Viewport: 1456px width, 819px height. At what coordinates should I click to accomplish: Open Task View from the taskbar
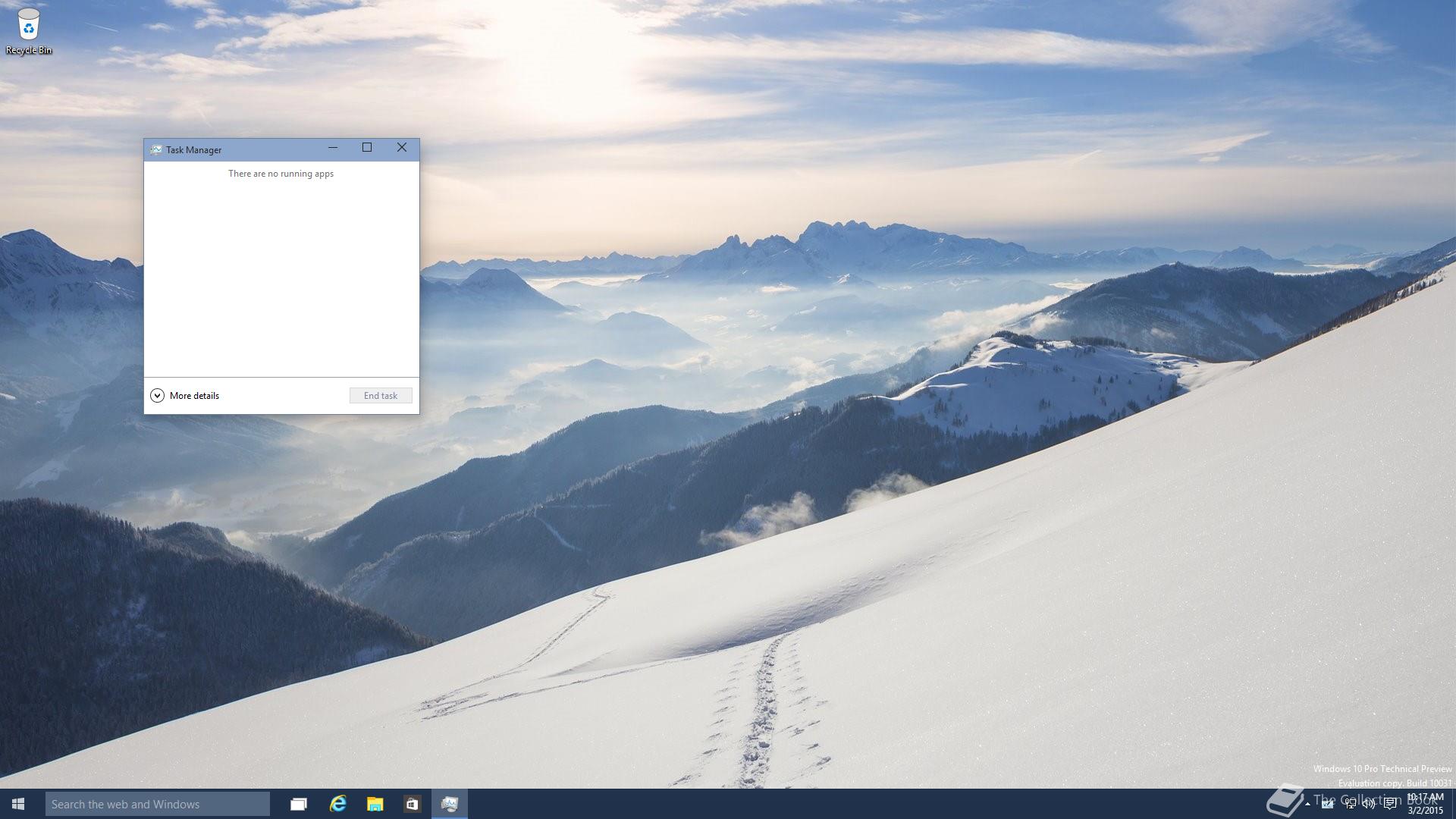tap(299, 804)
